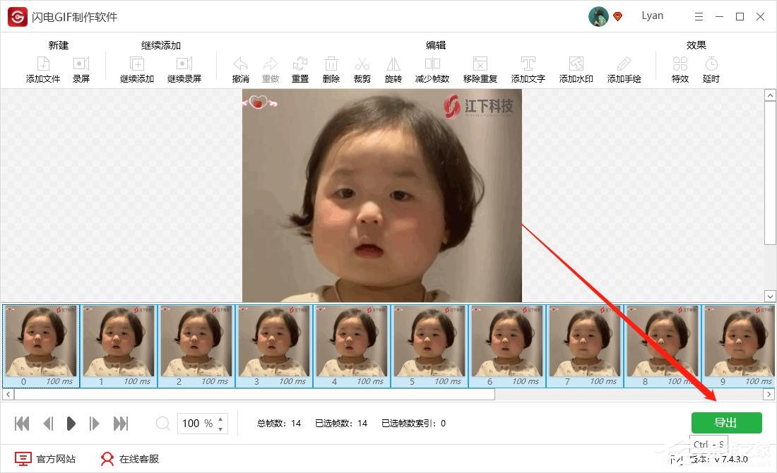Screen dimensions: 777x473
Task: Select the 添加文件 (add file) tool
Action: pos(42,68)
